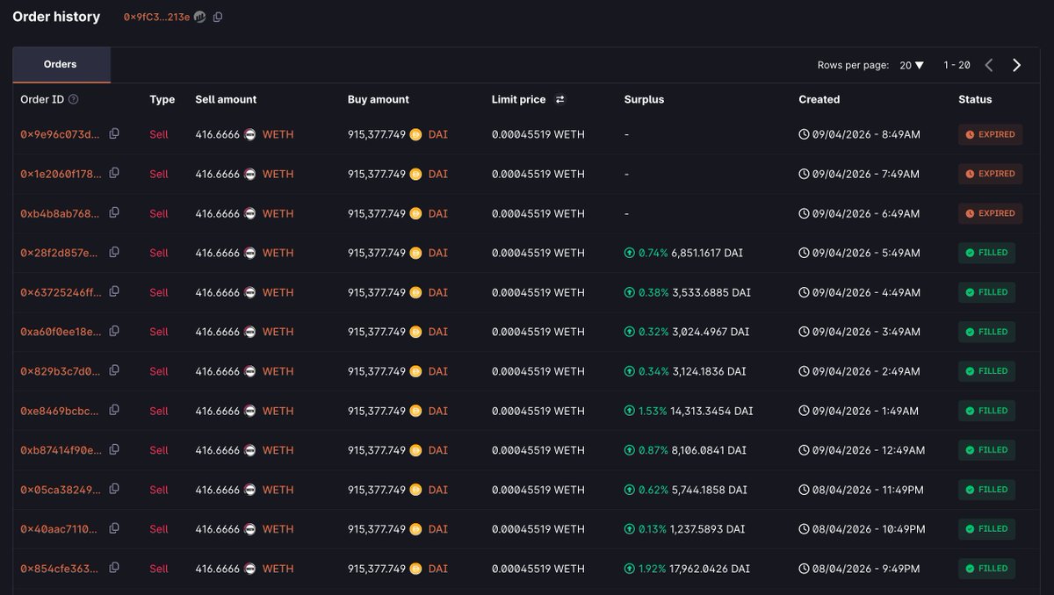Click the green surplus arrow for 0.74%
The width and height of the screenshot is (1054, 595).
click(630, 253)
